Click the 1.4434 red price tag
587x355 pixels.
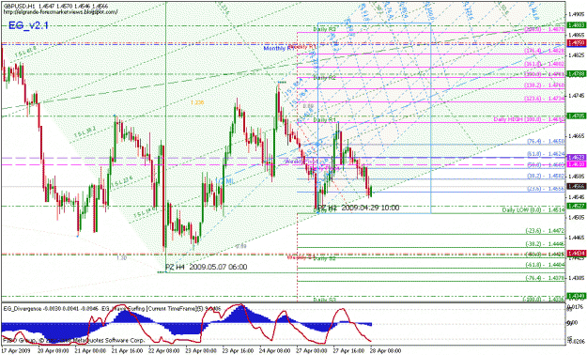[576, 254]
